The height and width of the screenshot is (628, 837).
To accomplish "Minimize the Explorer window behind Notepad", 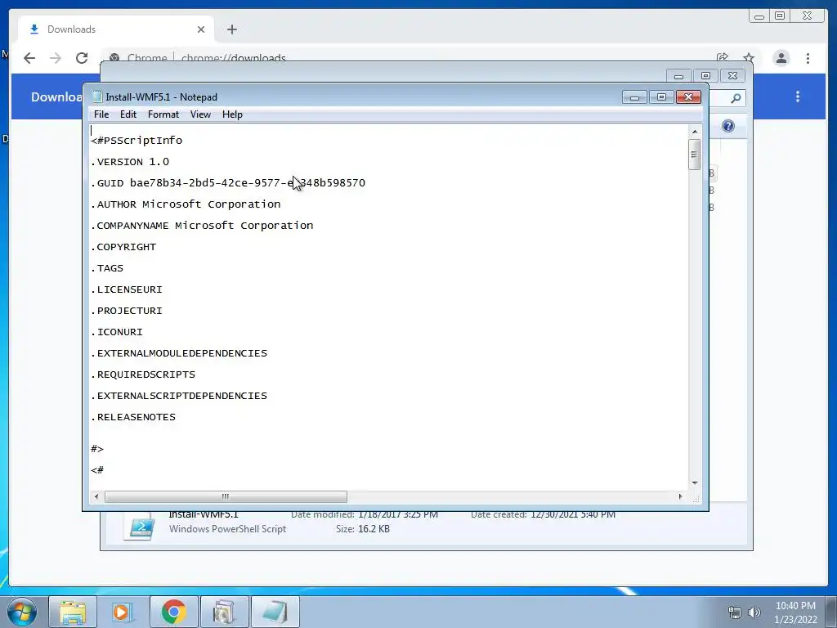I will click(678, 76).
